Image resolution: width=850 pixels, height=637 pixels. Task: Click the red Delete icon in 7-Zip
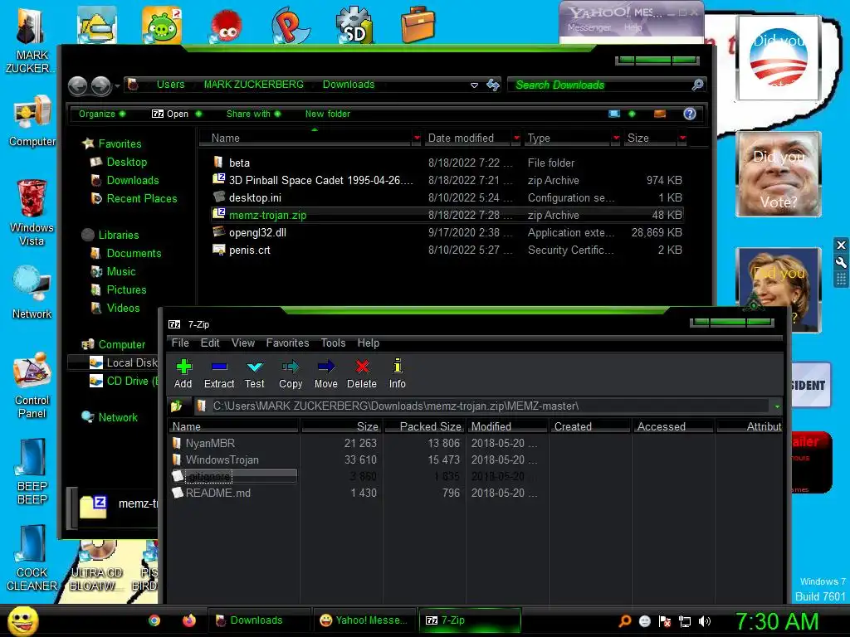tap(362, 367)
